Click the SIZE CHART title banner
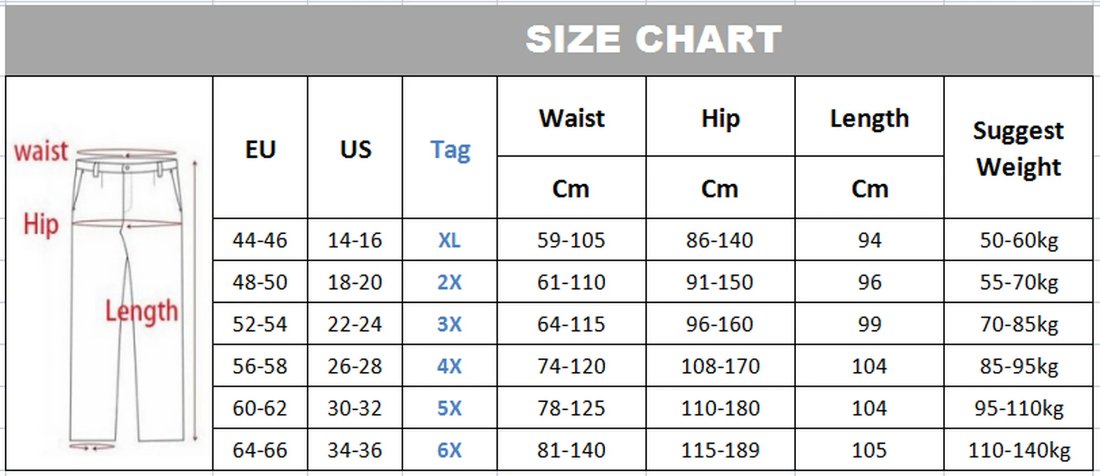The image size is (1100, 476). pos(652,40)
